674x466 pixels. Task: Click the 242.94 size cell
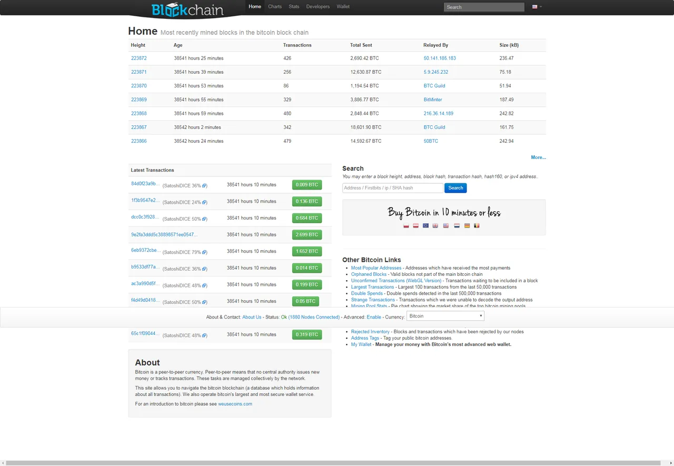click(507, 141)
